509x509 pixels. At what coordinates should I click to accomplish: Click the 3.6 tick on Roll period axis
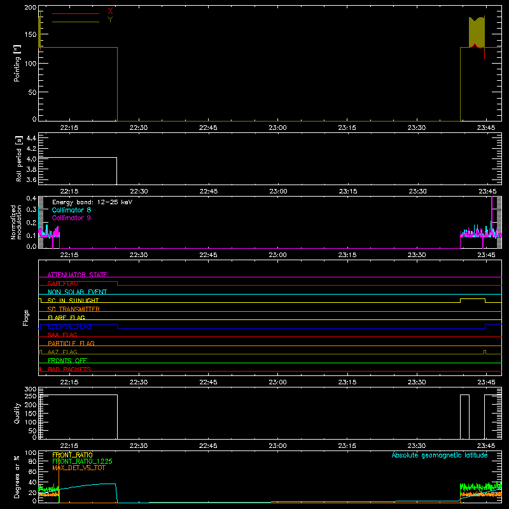tap(31, 179)
